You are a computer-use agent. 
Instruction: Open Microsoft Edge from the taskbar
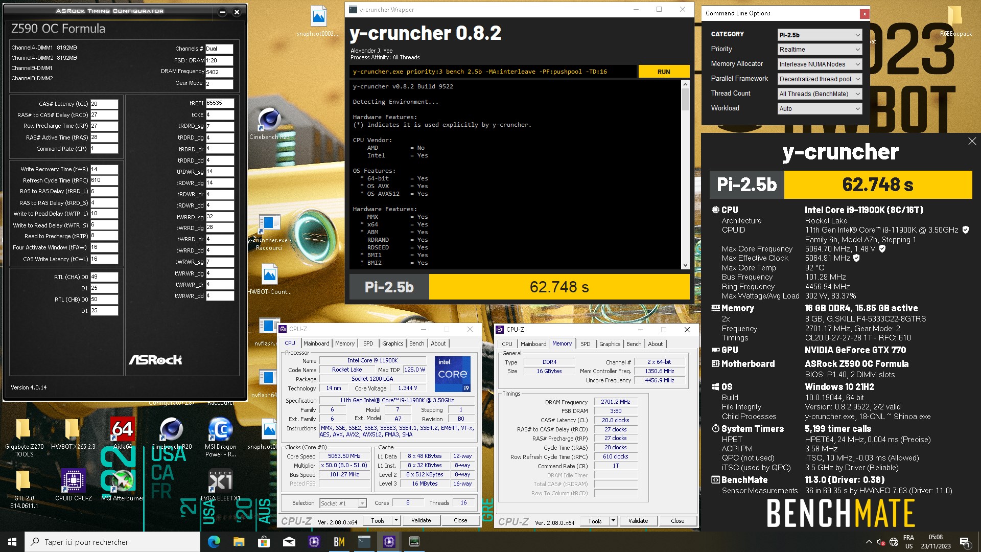tap(214, 542)
